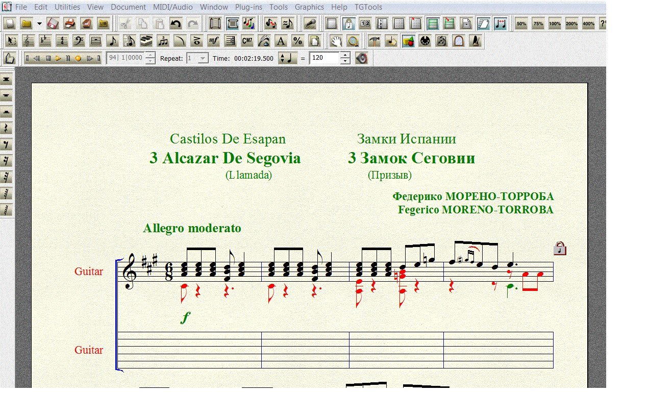650x417 pixels.
Task: Print the score with the printer icon
Action: [70, 23]
